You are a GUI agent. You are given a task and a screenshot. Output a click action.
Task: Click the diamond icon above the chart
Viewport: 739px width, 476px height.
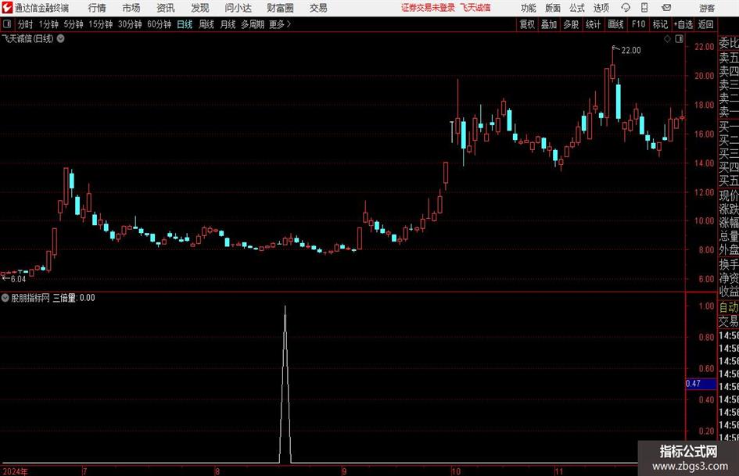(x=667, y=39)
